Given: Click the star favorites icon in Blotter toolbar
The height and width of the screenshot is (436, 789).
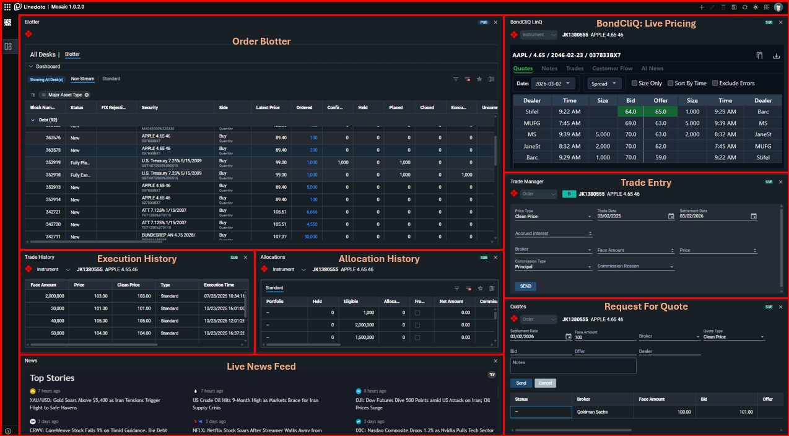Looking at the screenshot, I should coord(479,79).
